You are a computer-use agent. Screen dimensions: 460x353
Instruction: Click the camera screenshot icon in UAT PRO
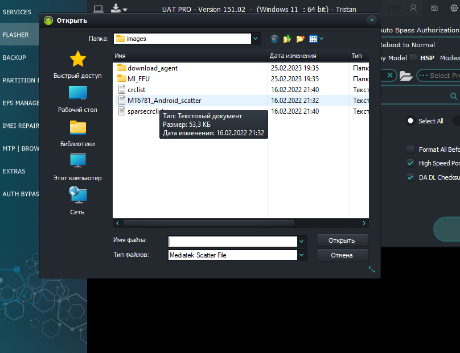click(434, 8)
